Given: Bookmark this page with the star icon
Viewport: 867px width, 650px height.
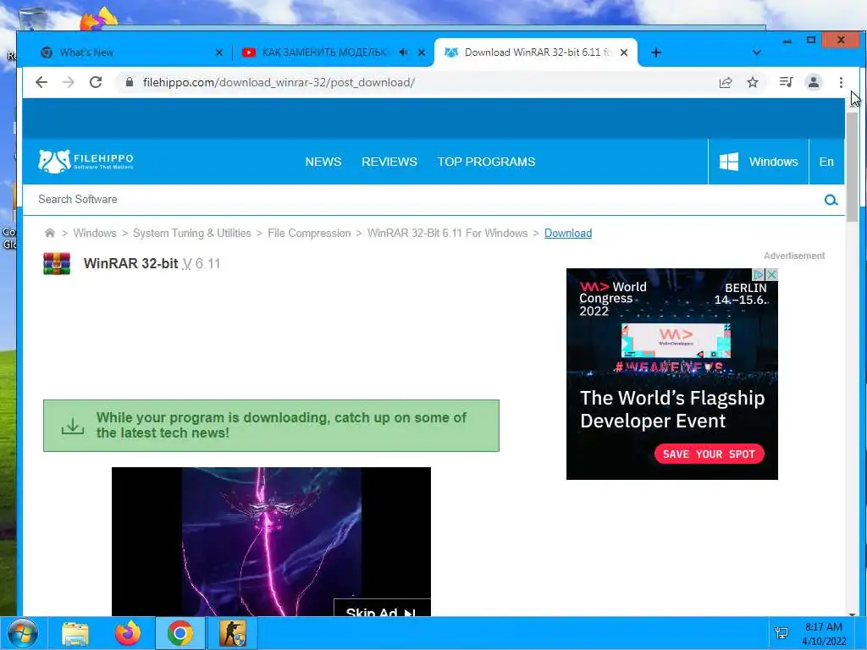Looking at the screenshot, I should coord(753,82).
